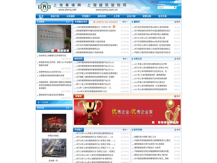
Task: Focus the 关键词 search field
Action: (x=165, y=8)
